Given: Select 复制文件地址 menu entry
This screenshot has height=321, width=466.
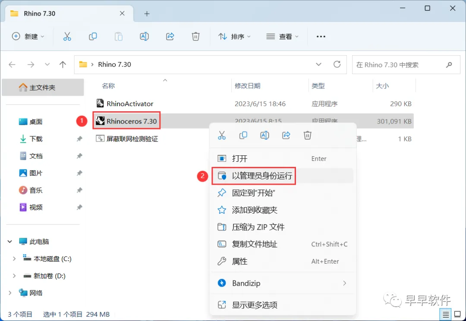Looking at the screenshot, I should pos(283,244).
